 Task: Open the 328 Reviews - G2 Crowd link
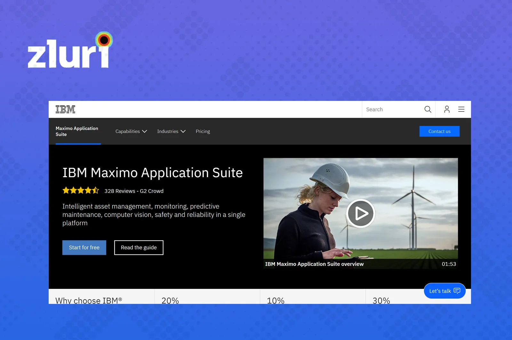pyautogui.click(x=134, y=191)
